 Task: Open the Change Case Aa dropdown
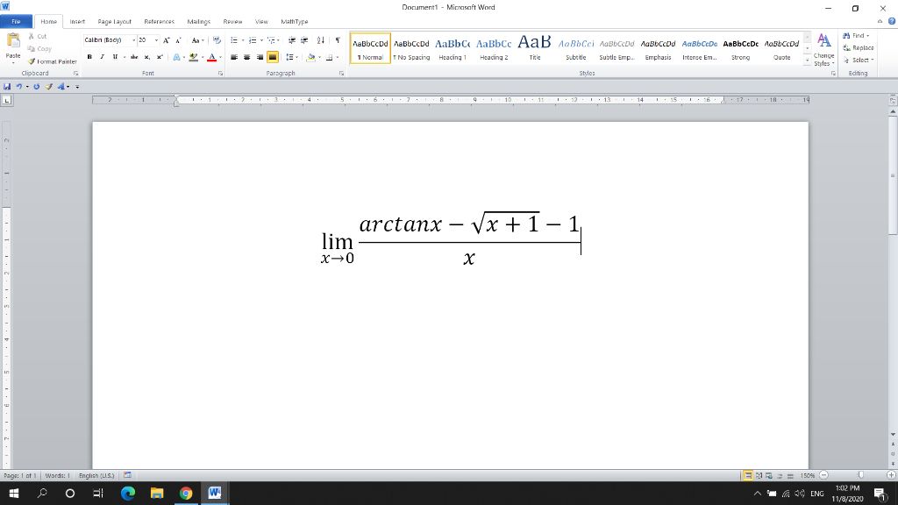pos(197,40)
